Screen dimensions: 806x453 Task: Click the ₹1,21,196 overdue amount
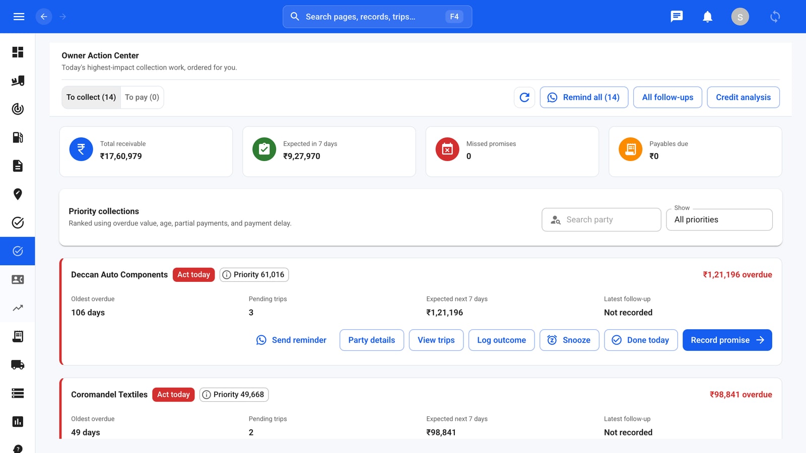(737, 275)
